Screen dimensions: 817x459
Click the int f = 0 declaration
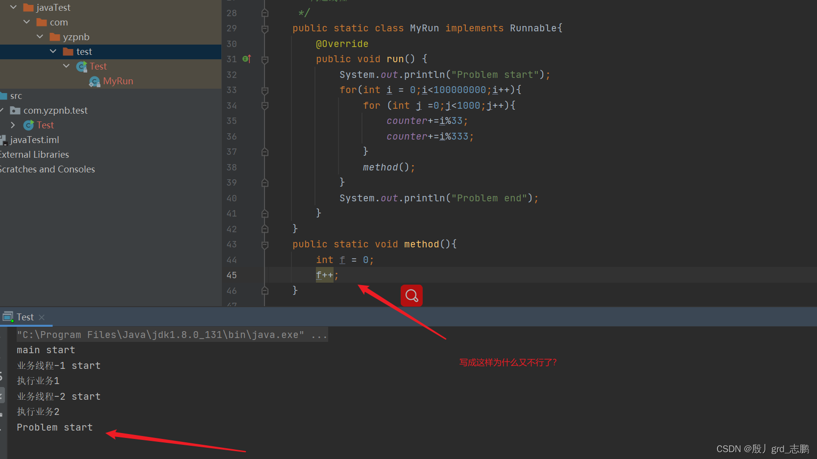pyautogui.click(x=345, y=260)
